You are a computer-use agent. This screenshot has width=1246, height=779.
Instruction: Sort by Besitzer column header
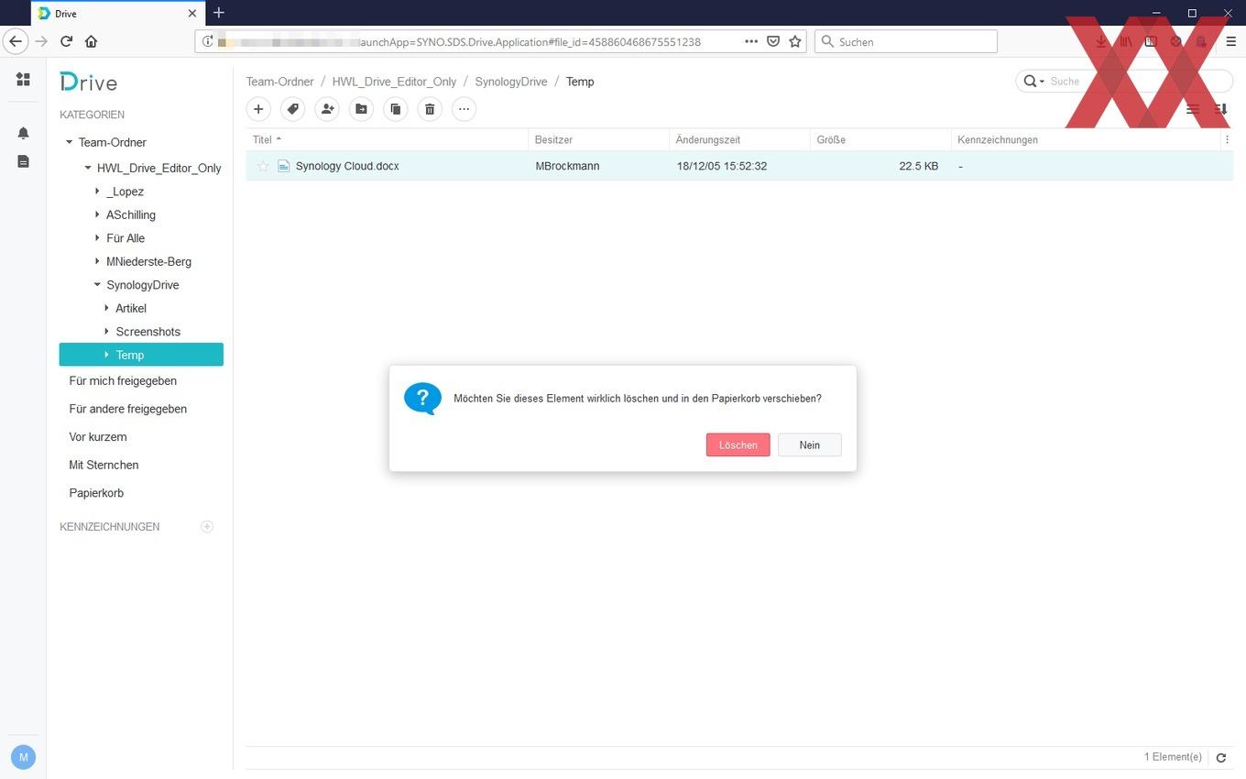[598, 139]
